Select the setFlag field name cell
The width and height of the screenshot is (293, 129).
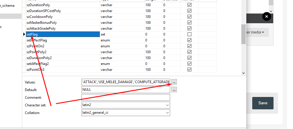63,34
